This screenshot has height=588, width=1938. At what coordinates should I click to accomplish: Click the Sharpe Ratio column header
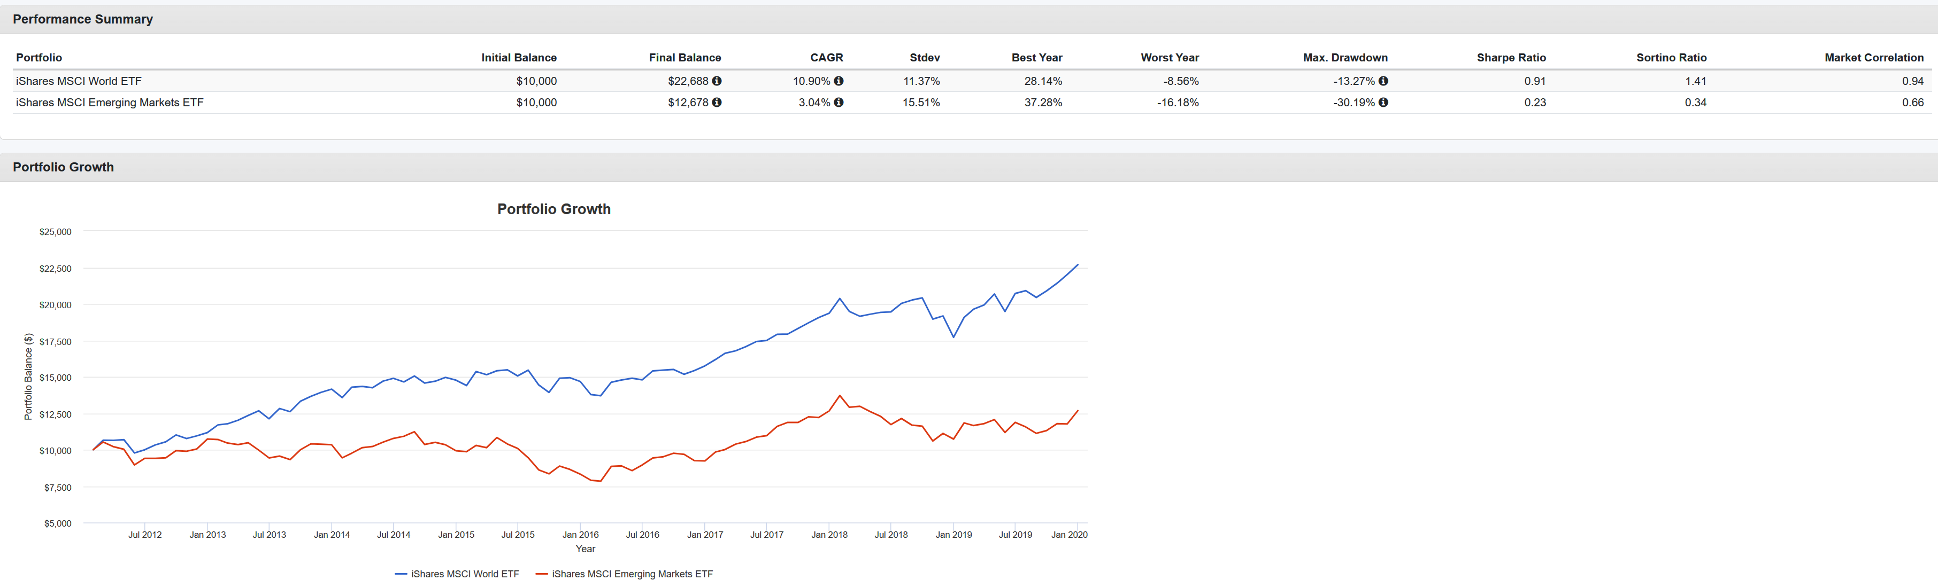click(1511, 58)
